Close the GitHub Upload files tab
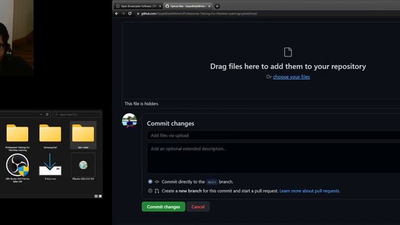400x225 pixels. (x=209, y=6)
